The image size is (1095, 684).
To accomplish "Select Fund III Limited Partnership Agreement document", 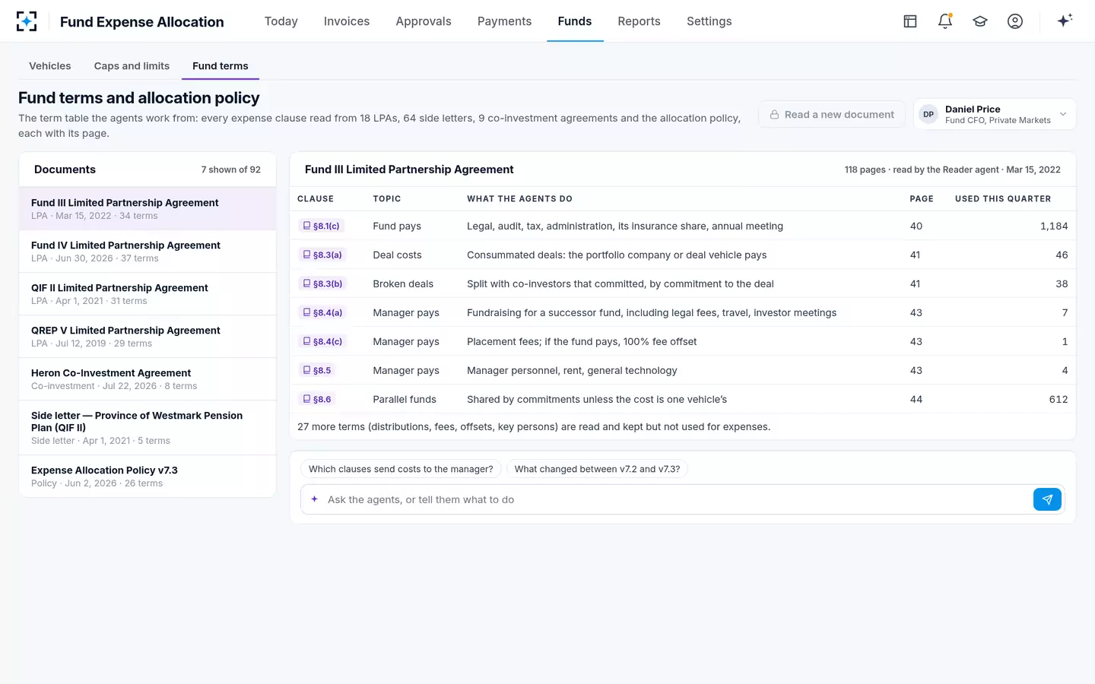I will tap(148, 209).
